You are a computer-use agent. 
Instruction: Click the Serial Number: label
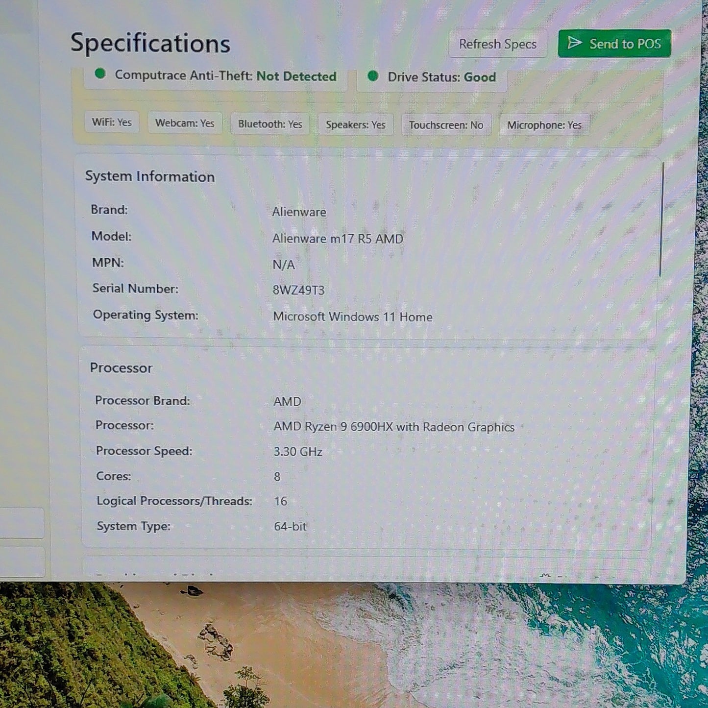(136, 289)
